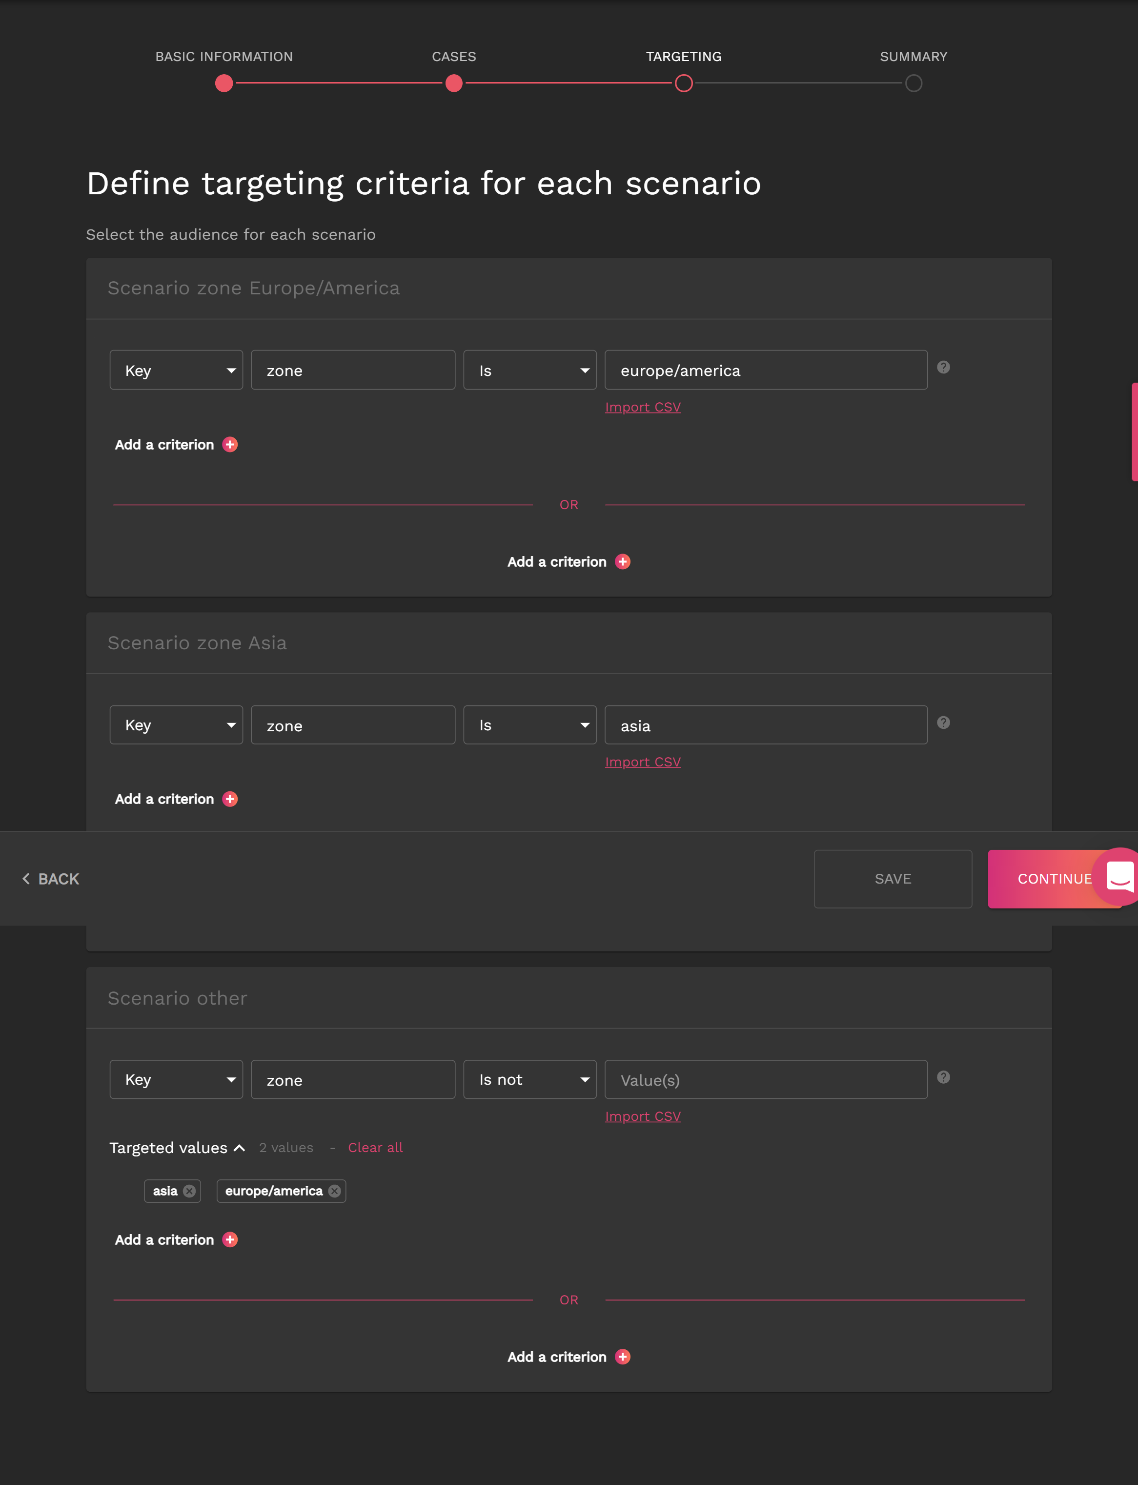Click help icon beside europe/america value field
Image resolution: width=1138 pixels, height=1485 pixels.
943,367
